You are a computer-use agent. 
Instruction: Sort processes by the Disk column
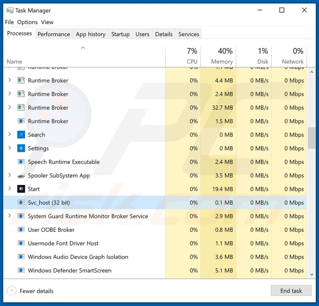(254, 57)
